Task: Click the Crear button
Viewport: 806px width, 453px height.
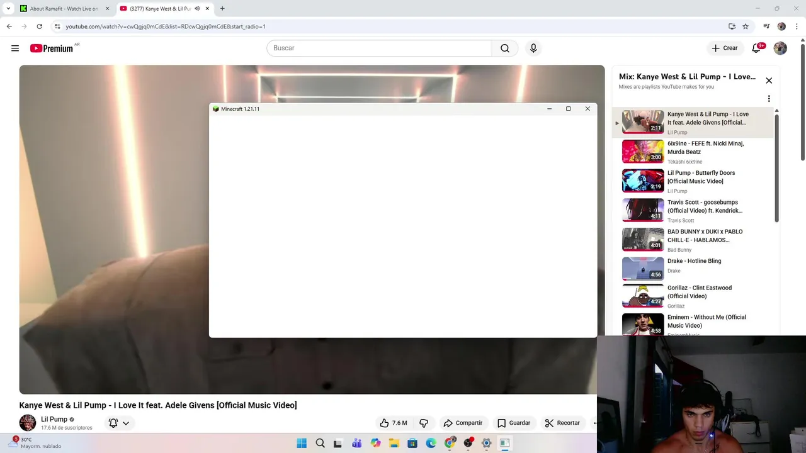Action: tap(724, 48)
